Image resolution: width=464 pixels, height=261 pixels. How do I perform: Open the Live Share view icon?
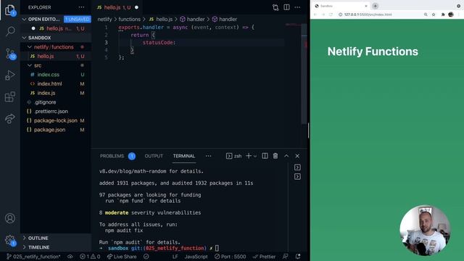pyautogui.click(x=10, y=119)
